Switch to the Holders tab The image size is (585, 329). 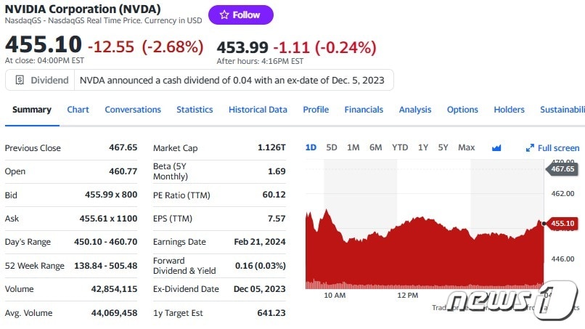click(509, 110)
